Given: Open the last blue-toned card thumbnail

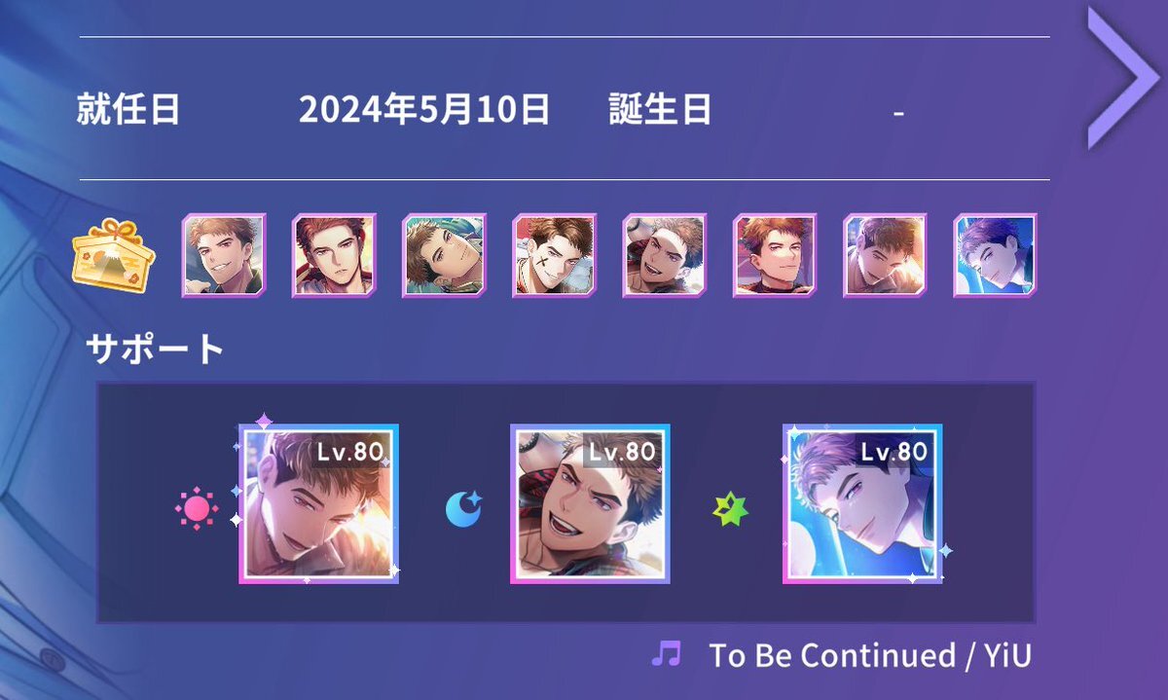Looking at the screenshot, I should click(x=995, y=256).
